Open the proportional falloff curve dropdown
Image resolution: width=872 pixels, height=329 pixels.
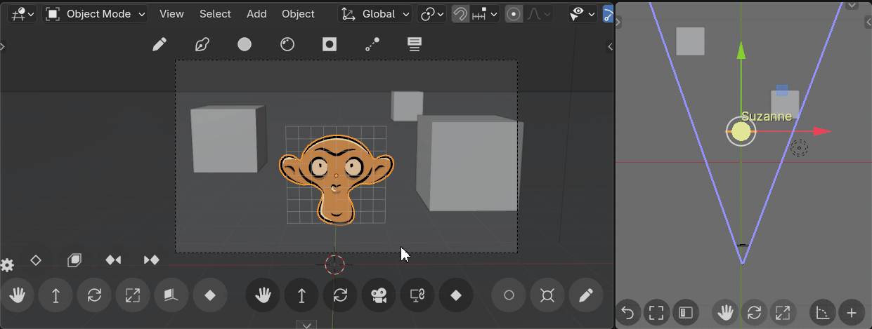tap(538, 13)
